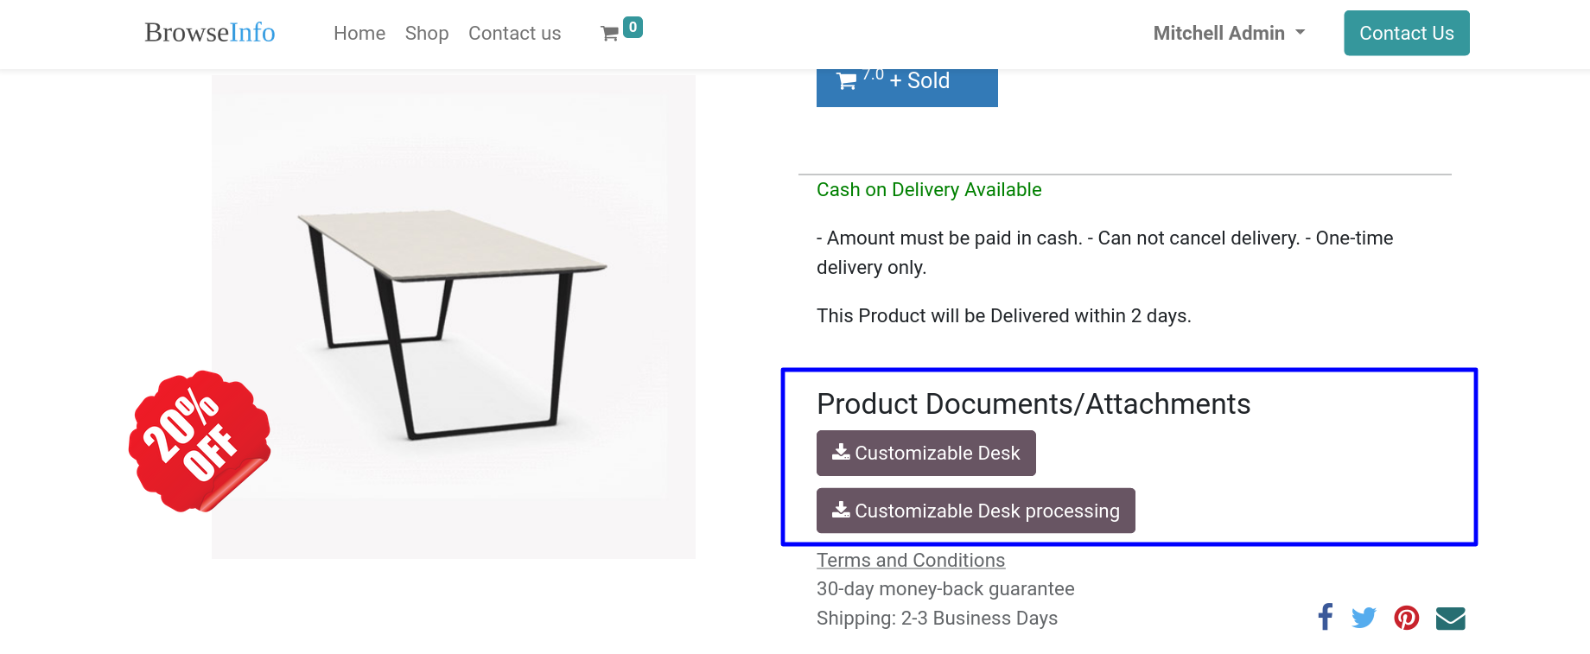Viewport: 1590px width, 654px height.
Task: Share product on Pinterest
Action: (x=1407, y=618)
